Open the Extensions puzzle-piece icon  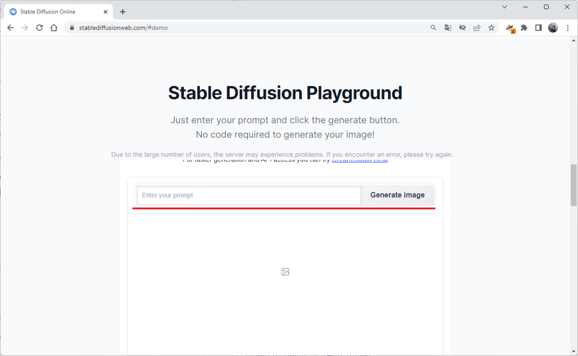point(524,27)
